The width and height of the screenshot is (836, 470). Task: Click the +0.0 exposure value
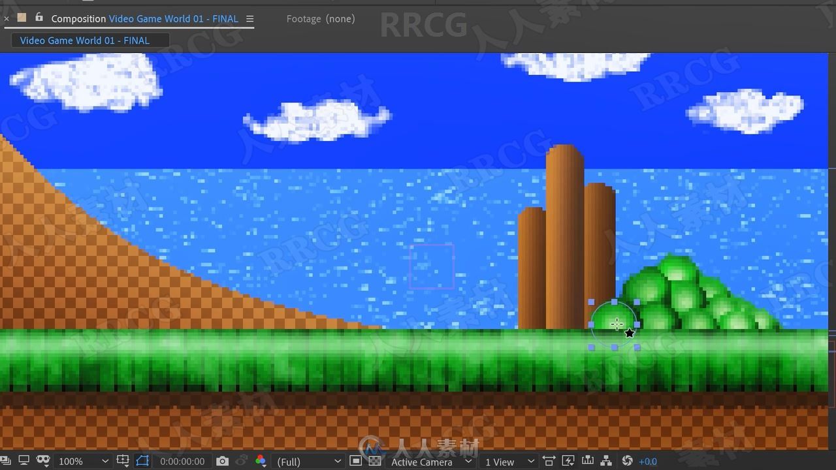648,462
